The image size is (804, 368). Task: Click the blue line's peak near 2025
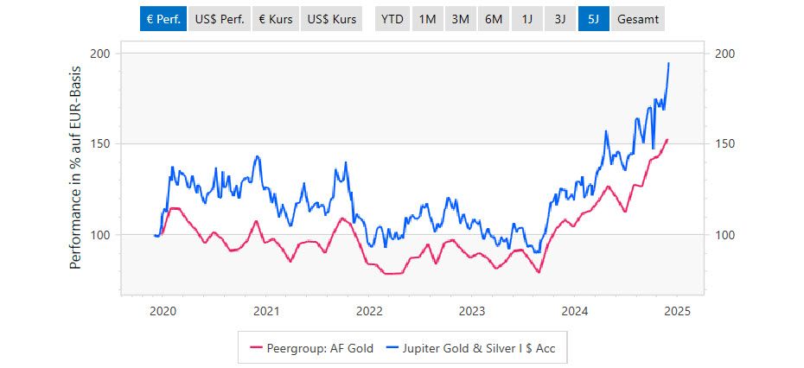tap(668, 63)
